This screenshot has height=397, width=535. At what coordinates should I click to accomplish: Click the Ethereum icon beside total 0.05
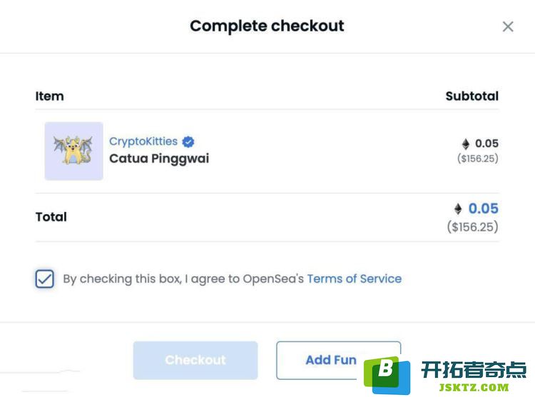point(458,208)
